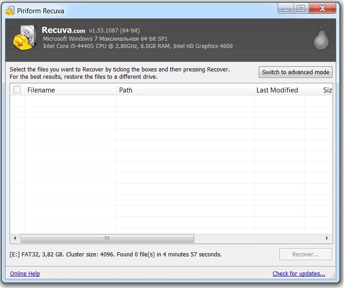
Task: Click the Recuva hard drive helmet logo
Action: (25, 37)
